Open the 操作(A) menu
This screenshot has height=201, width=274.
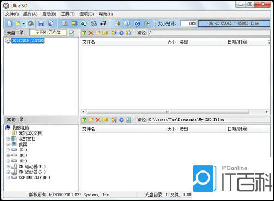click(30, 14)
